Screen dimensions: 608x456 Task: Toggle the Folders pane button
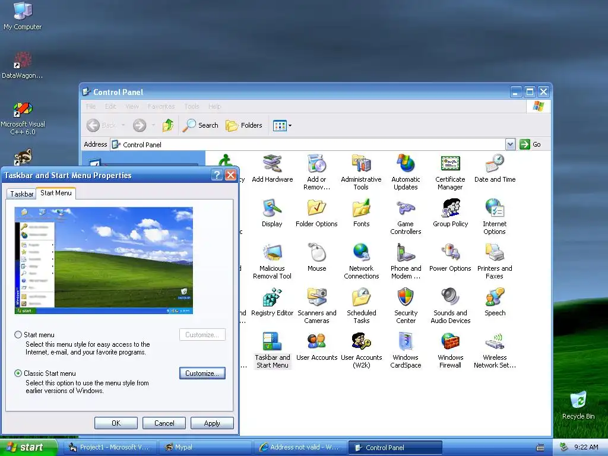[x=244, y=125]
